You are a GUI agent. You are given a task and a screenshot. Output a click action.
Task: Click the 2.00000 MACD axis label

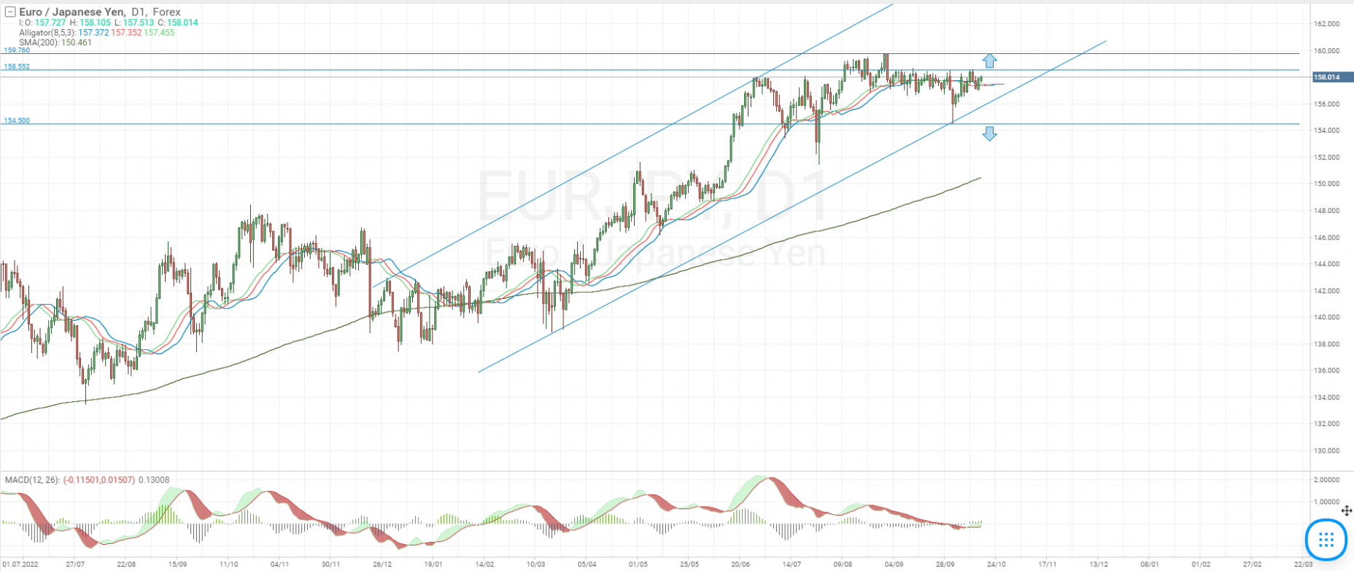pyautogui.click(x=1327, y=480)
